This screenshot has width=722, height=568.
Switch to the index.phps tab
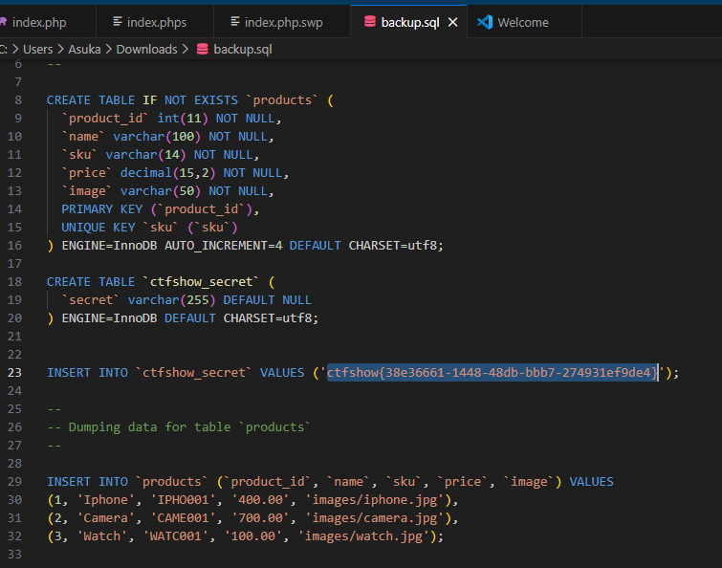coord(159,22)
